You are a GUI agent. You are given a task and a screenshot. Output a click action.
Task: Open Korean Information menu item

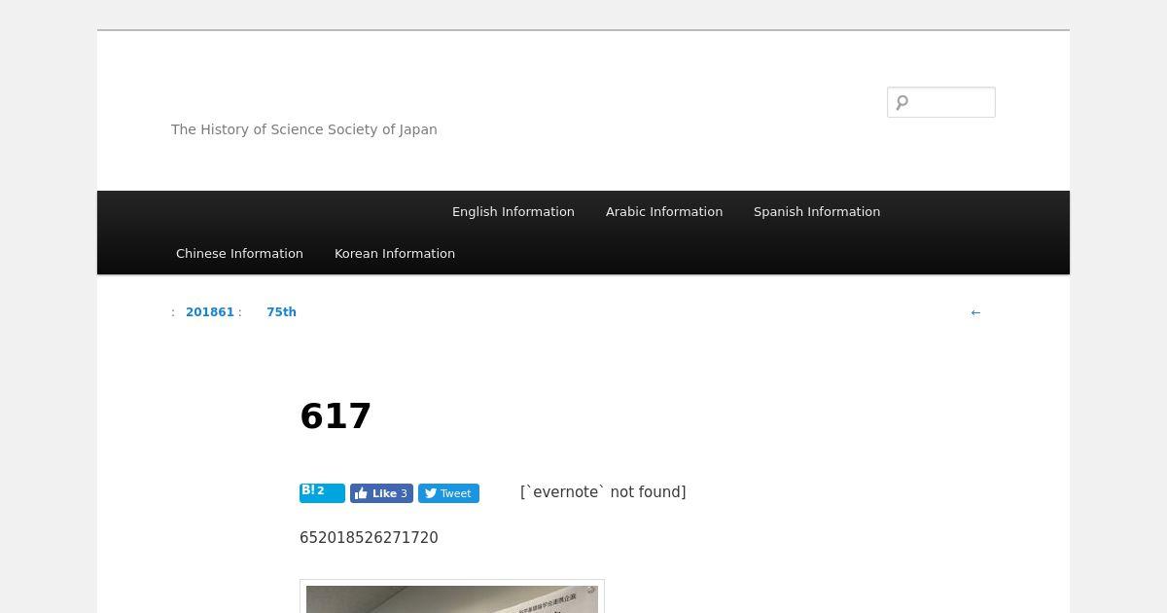point(395,253)
